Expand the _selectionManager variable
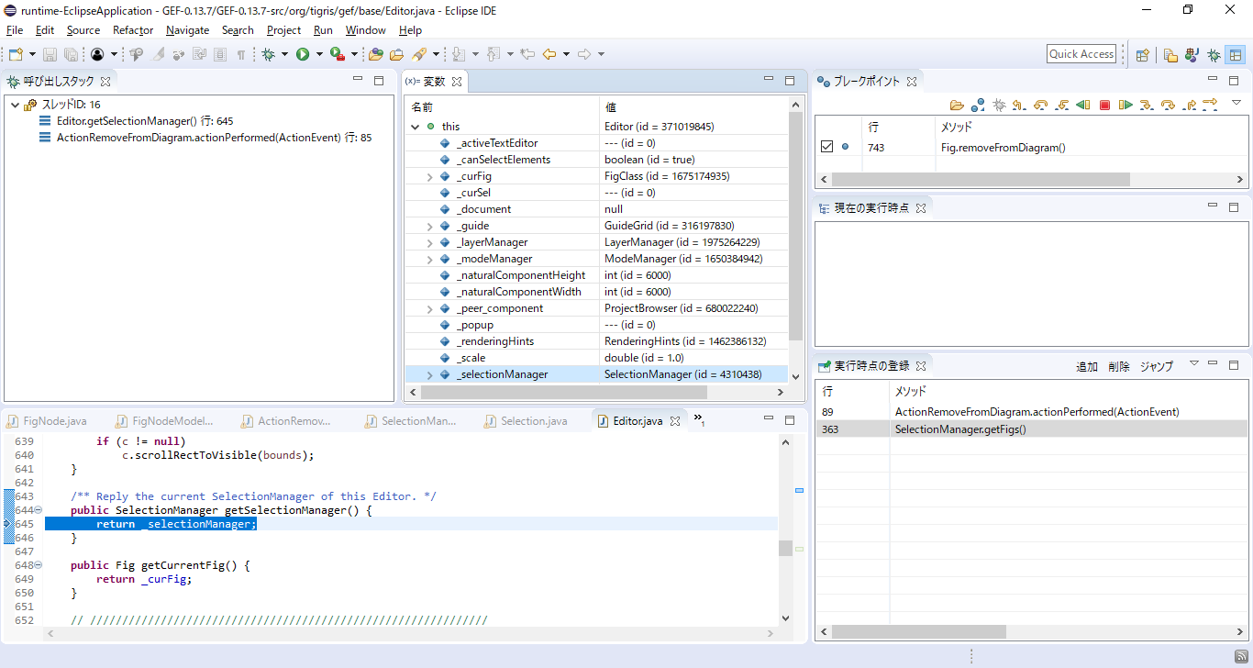Image resolution: width=1253 pixels, height=668 pixels. (x=429, y=374)
